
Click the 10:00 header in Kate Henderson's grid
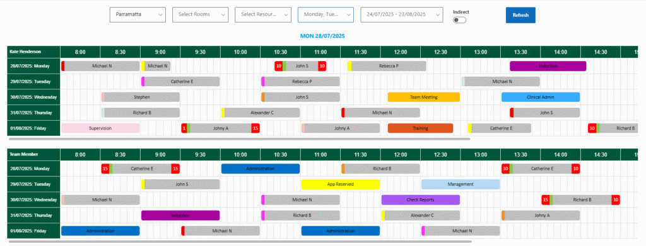pyautogui.click(x=240, y=52)
